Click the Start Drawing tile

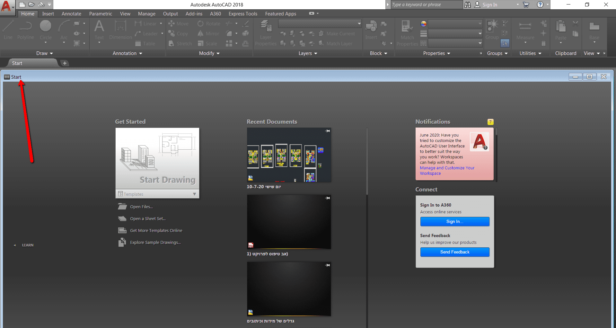pyautogui.click(x=157, y=159)
